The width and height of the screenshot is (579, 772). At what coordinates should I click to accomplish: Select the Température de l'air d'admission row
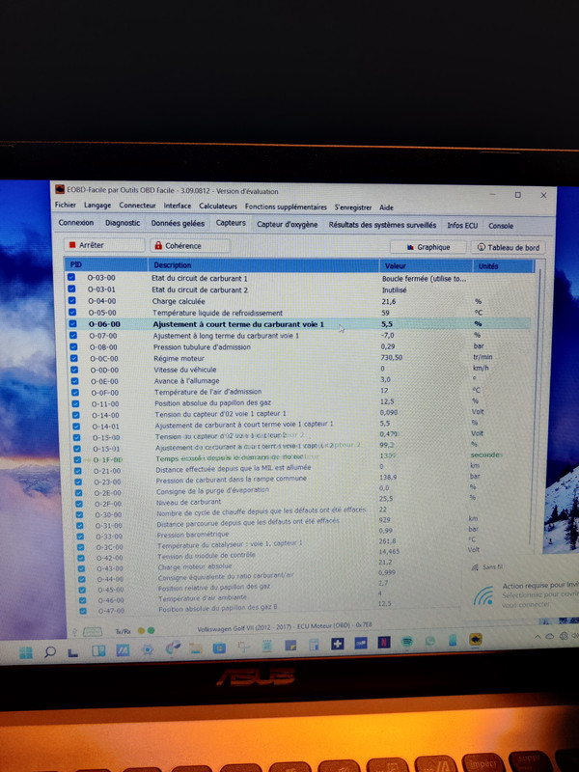300,392
